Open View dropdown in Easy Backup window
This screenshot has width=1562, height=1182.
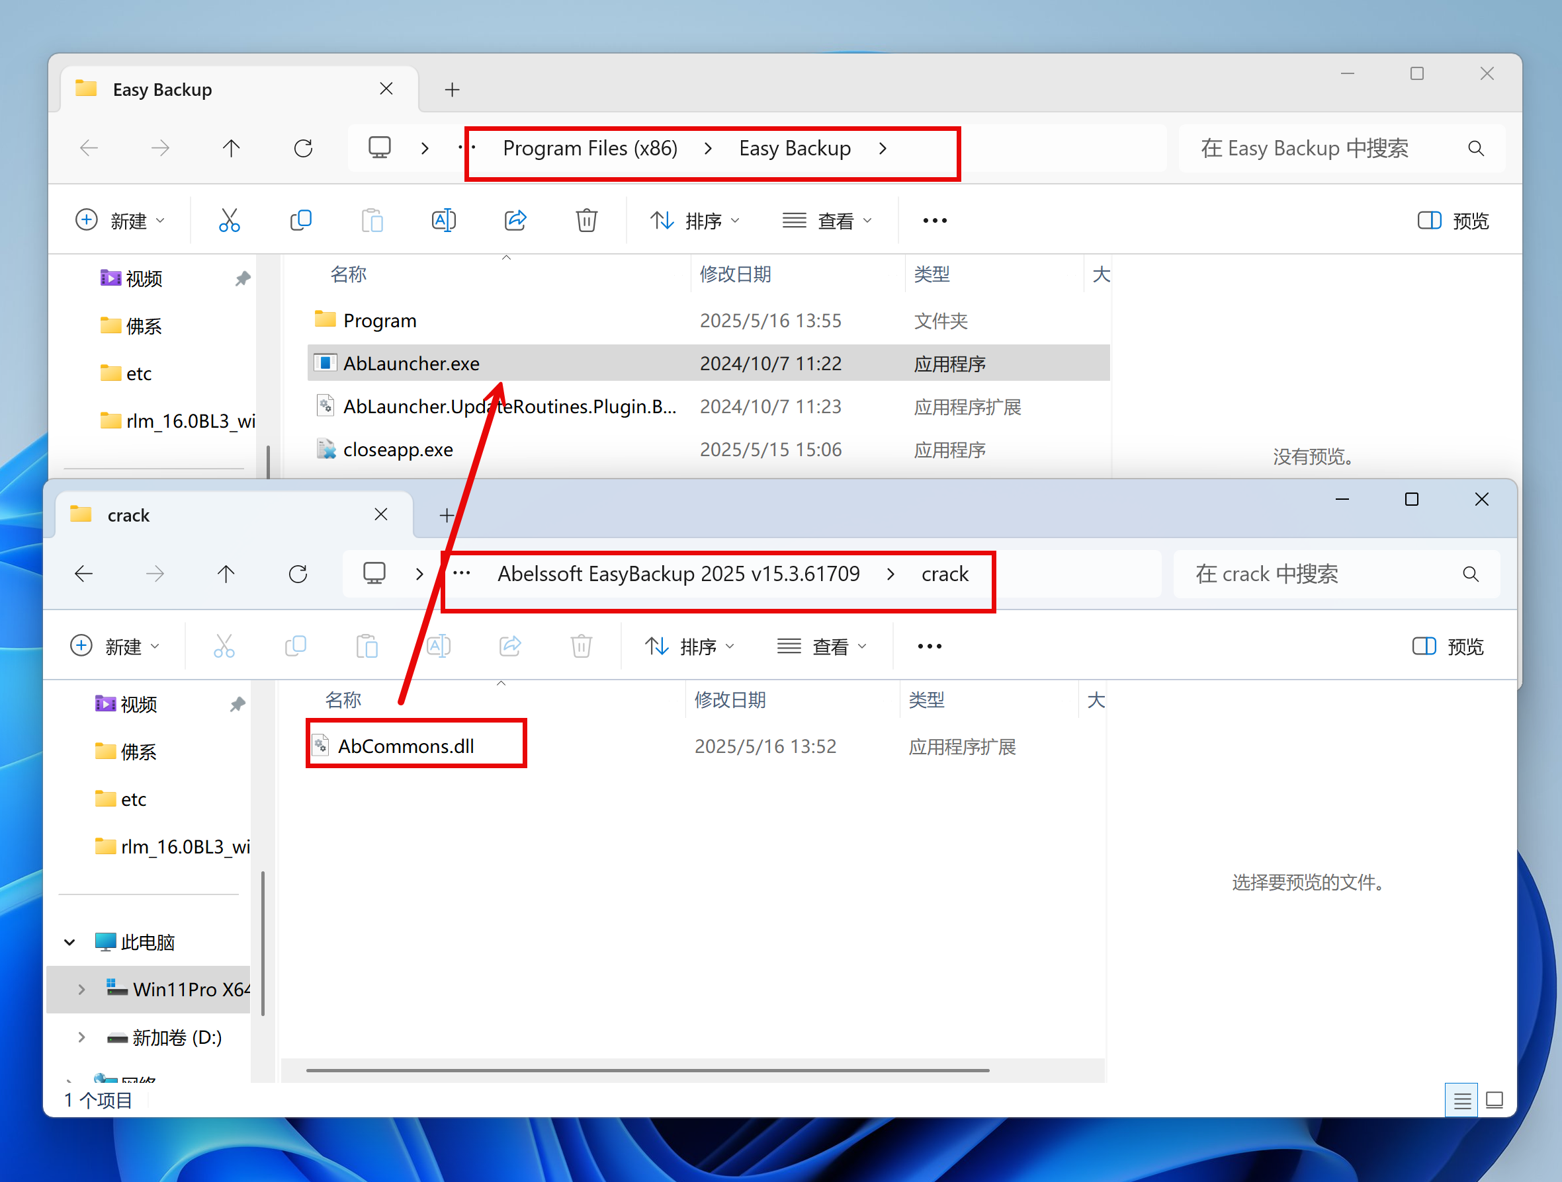(828, 220)
